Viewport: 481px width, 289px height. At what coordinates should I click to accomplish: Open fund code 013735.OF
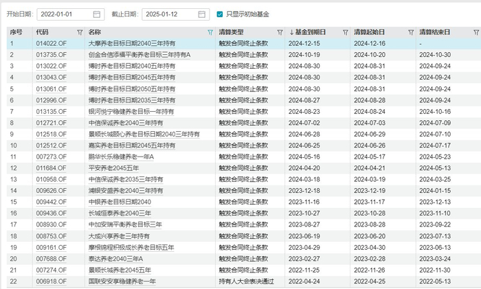click(52, 55)
